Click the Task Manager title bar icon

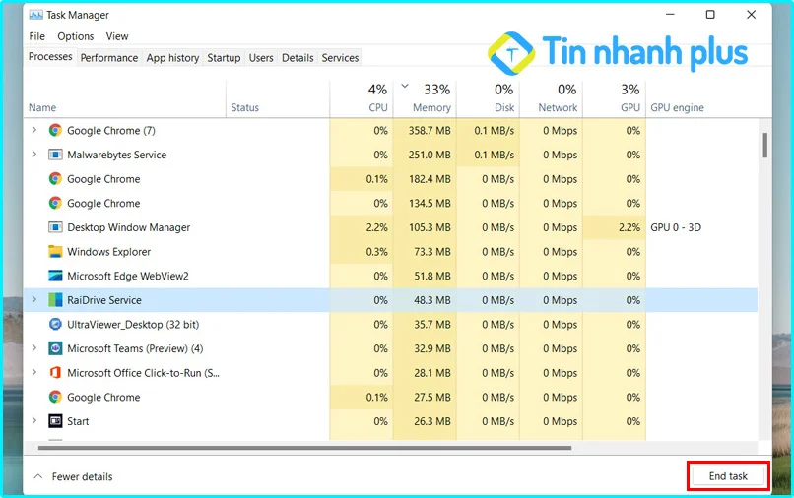(35, 15)
